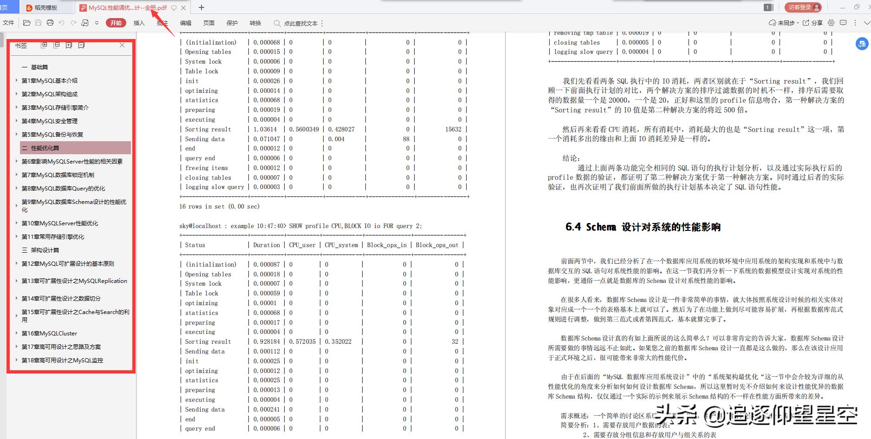This screenshot has width=871, height=439.
Task: Open 第17章高可用设计之思路及方案 bookmark
Action: tap(61, 347)
